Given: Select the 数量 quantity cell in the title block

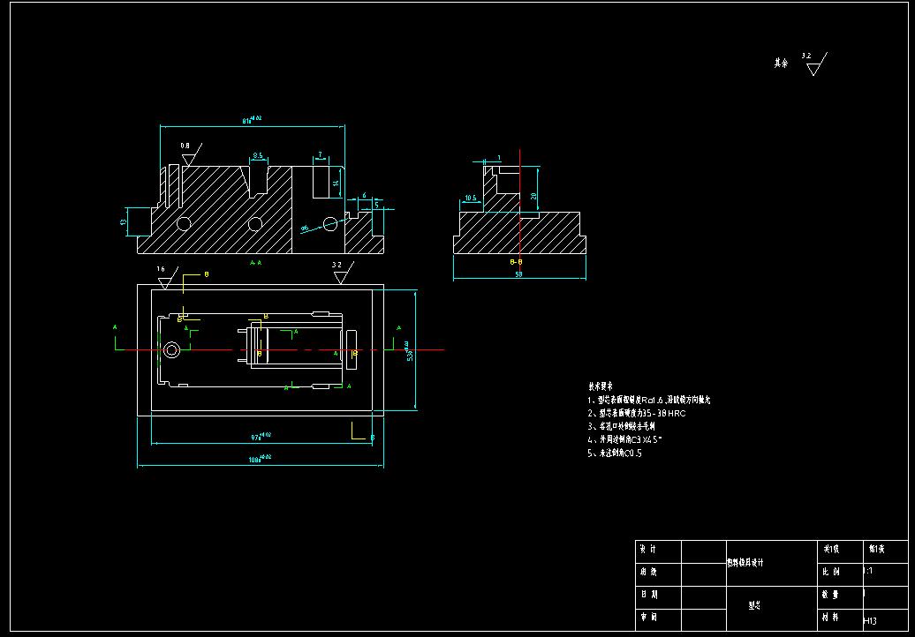Looking at the screenshot, I should coord(832,596).
